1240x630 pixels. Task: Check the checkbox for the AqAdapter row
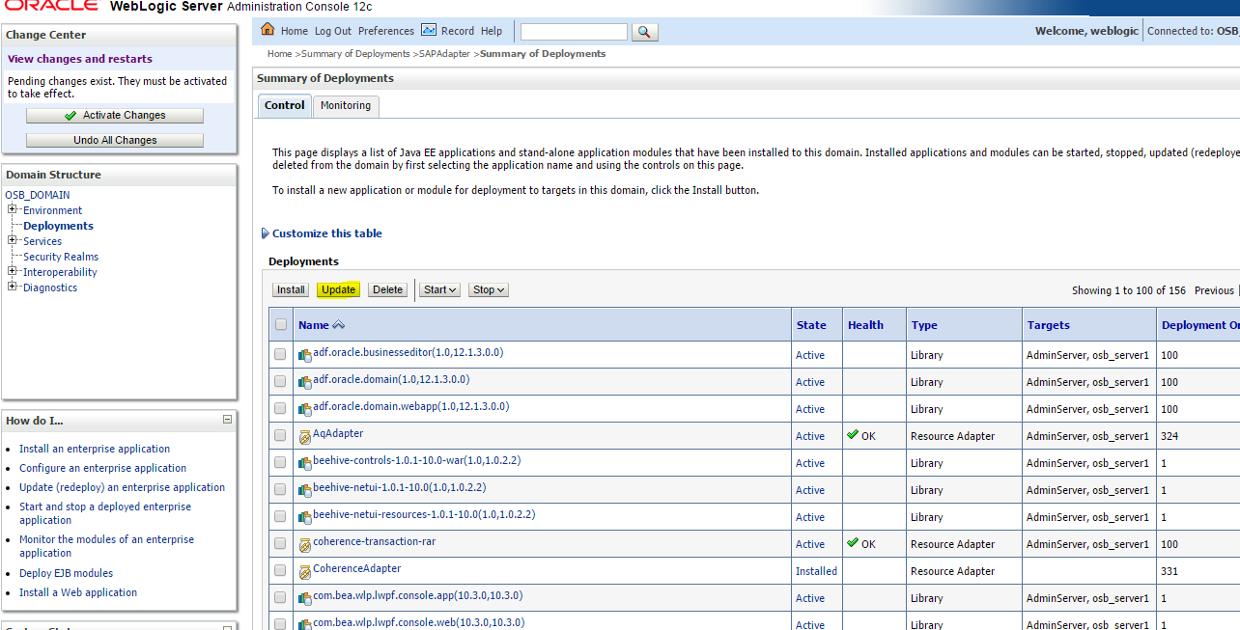pyautogui.click(x=280, y=435)
